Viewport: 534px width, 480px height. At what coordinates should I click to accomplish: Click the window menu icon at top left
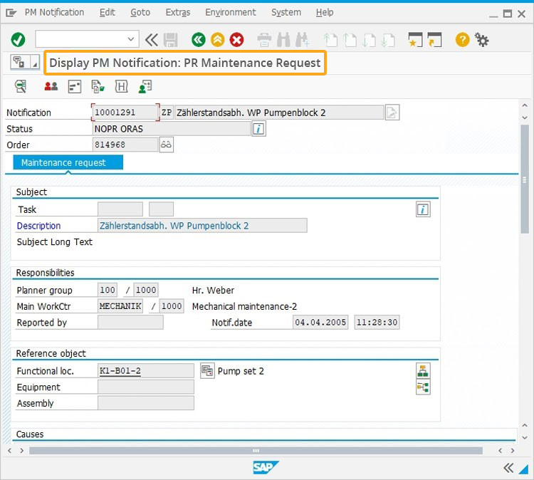pos(11,13)
